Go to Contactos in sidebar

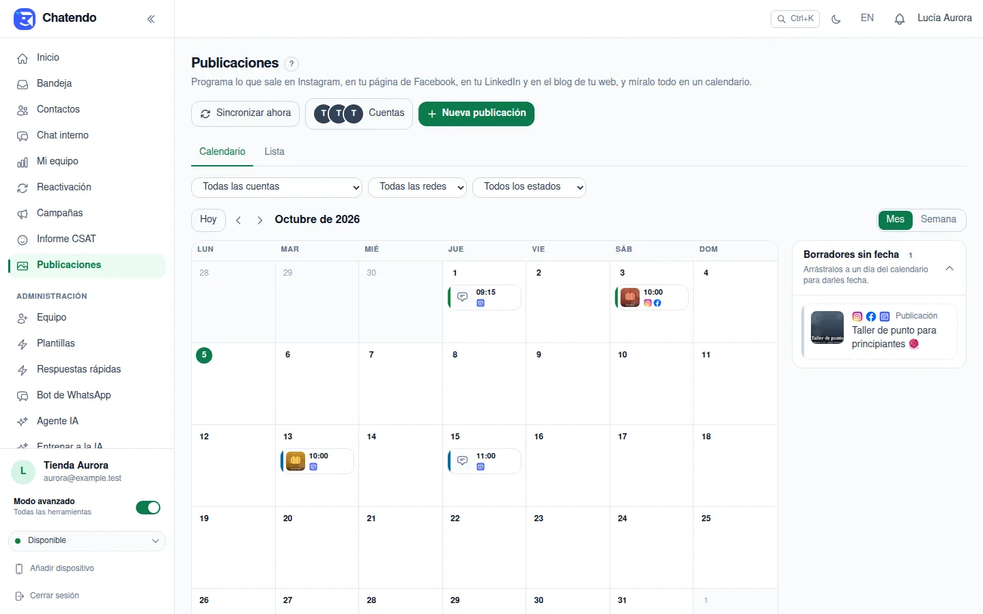coord(87,110)
